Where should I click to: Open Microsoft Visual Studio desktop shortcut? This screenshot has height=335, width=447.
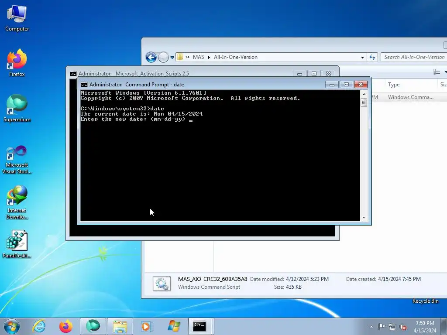click(17, 160)
